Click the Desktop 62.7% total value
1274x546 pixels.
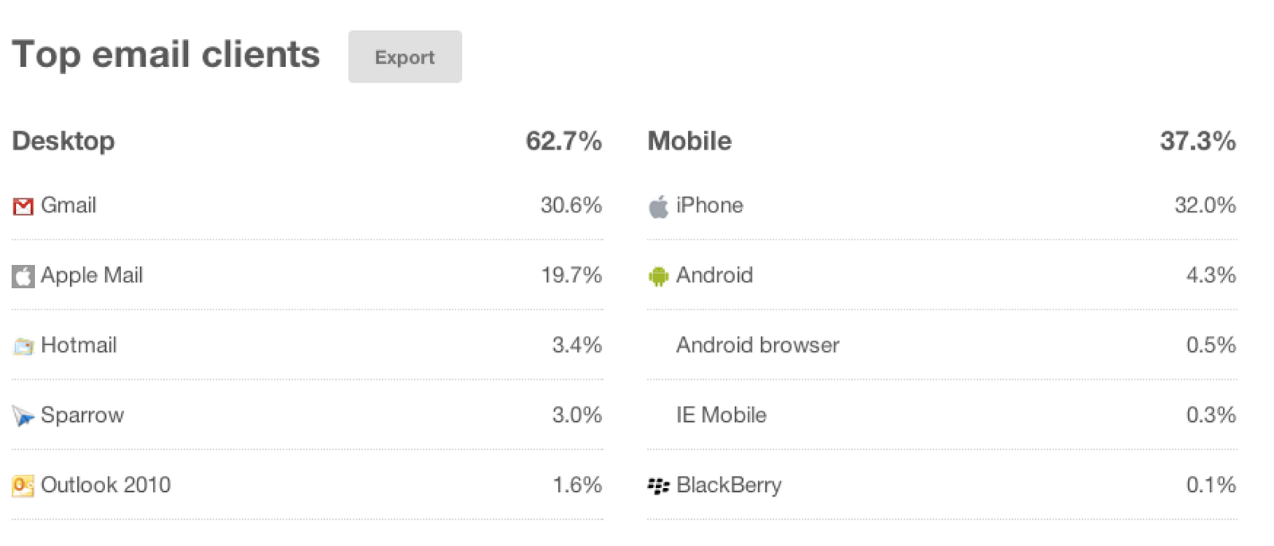coord(563,141)
